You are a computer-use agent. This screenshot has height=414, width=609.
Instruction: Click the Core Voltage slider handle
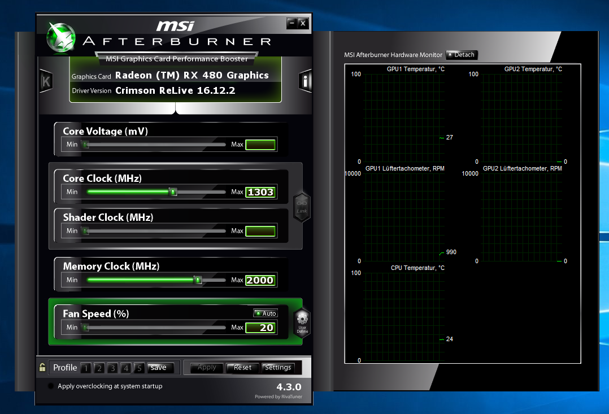[86, 145]
